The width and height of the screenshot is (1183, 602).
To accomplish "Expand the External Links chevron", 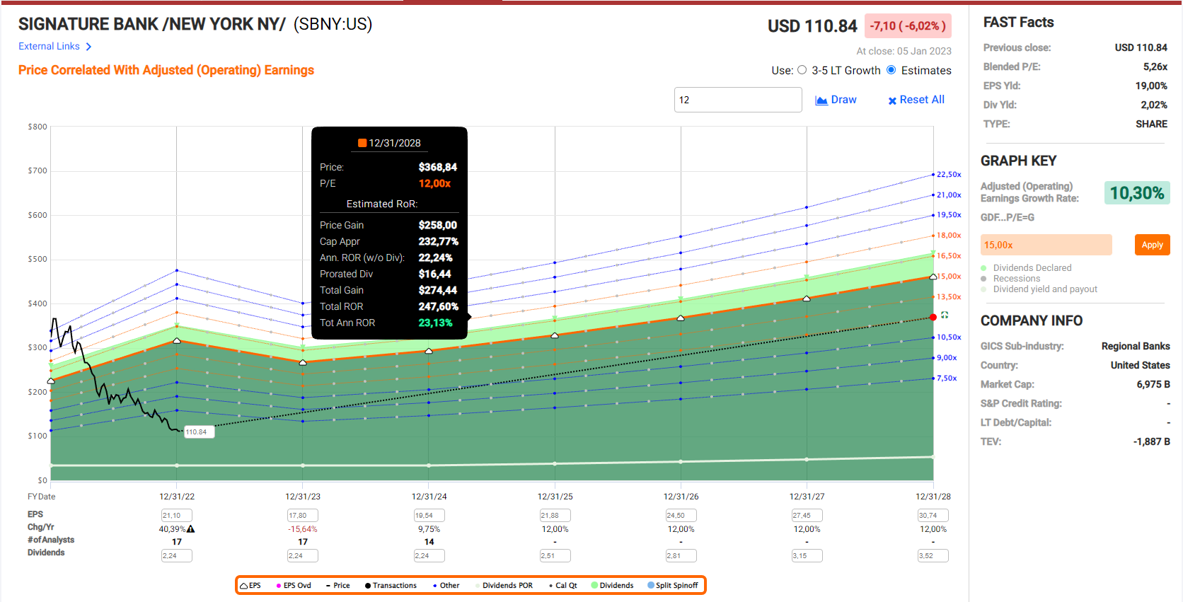I will [88, 47].
